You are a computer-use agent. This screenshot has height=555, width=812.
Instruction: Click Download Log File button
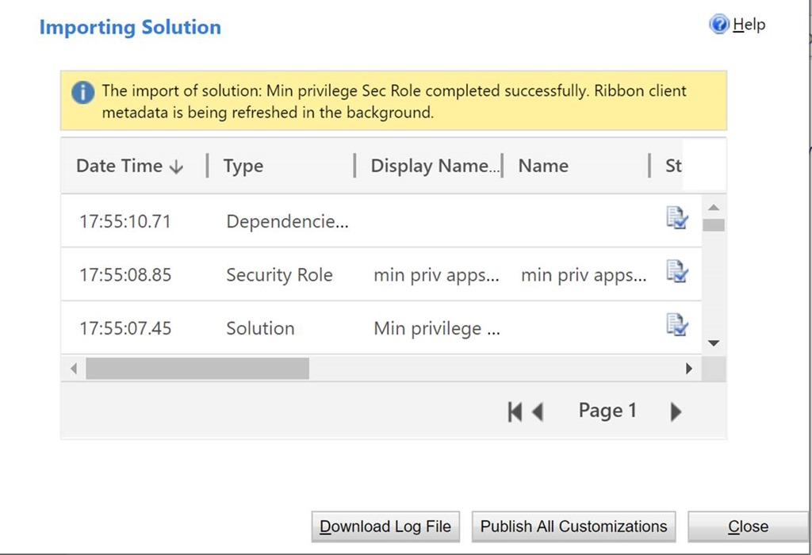[x=385, y=526]
